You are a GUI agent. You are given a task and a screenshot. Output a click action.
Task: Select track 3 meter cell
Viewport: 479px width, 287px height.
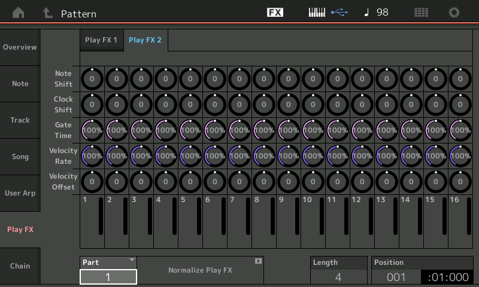point(141,222)
